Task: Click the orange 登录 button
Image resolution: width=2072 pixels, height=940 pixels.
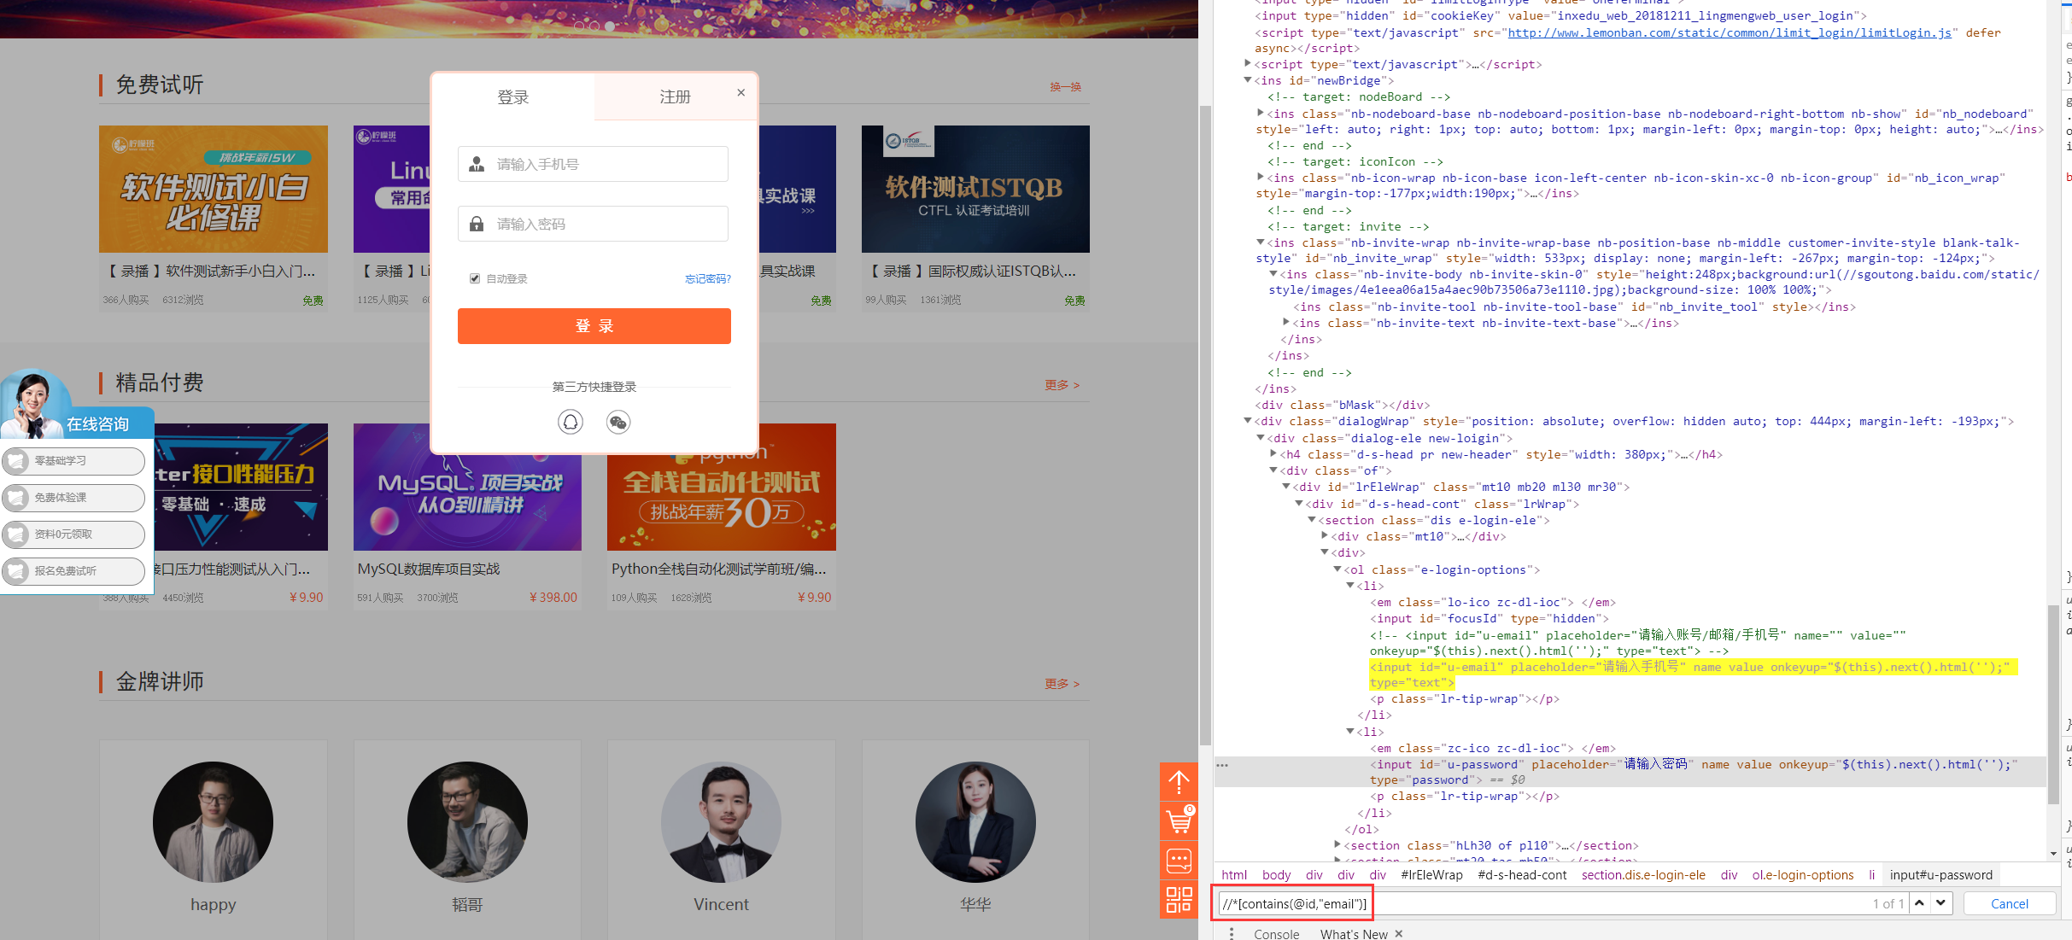Action: 594,326
